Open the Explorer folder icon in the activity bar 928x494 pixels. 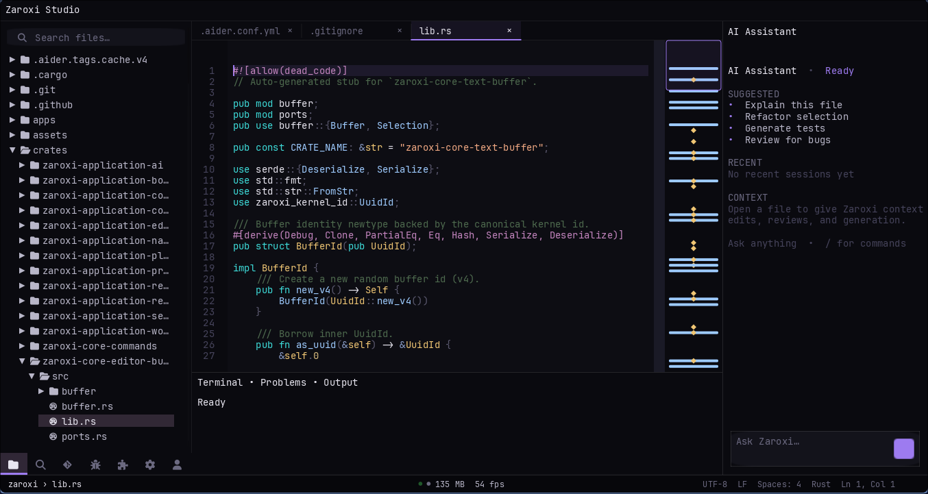[14, 464]
